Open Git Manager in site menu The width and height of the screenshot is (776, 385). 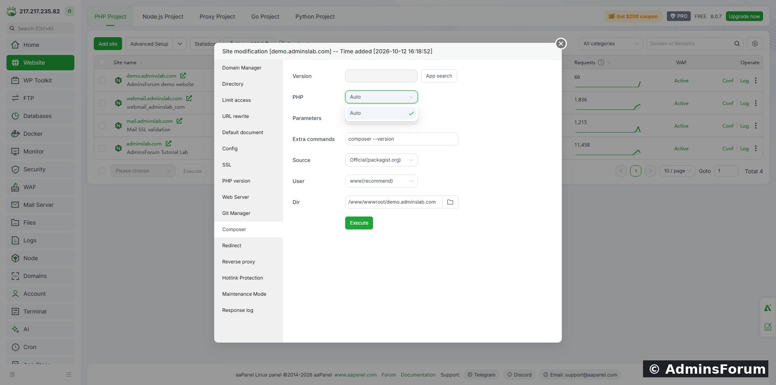[249, 213]
